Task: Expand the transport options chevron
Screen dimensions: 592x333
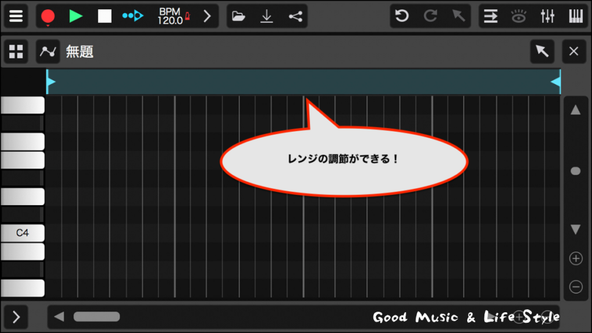Action: 207,16
